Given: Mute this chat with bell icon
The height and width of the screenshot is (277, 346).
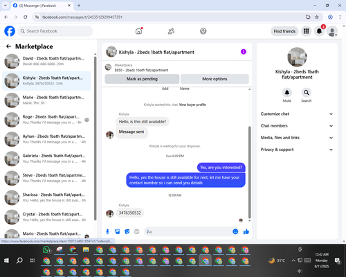Looking at the screenshot, I should (287, 93).
